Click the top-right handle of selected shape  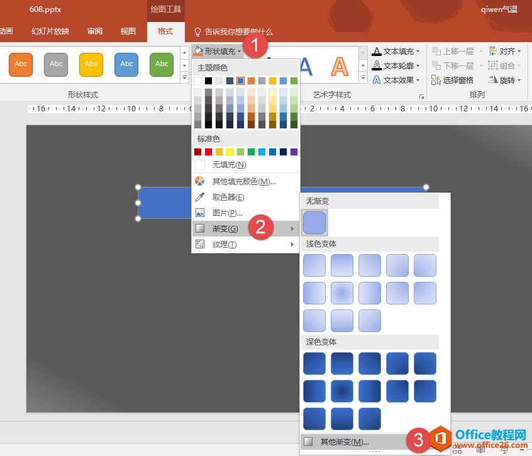[x=426, y=187]
